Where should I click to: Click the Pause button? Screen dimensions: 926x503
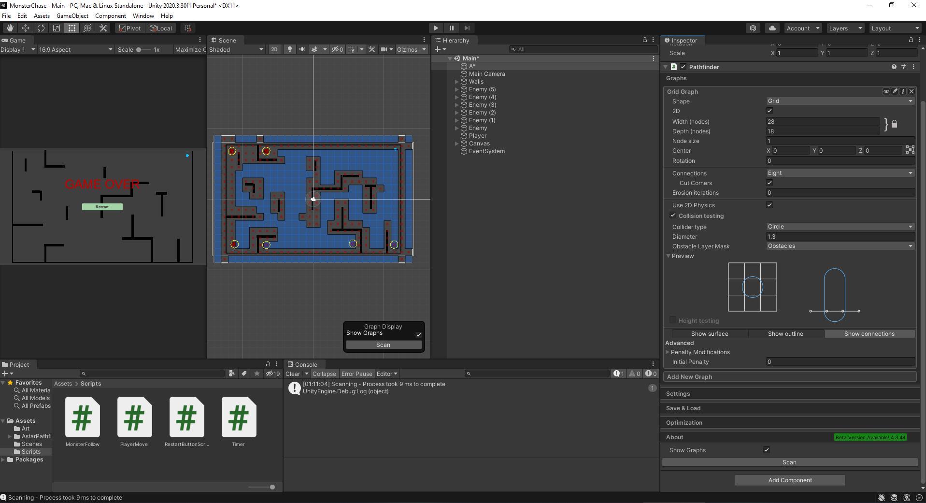click(451, 28)
